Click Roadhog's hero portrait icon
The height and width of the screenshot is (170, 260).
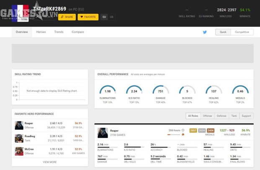(x=19, y=138)
